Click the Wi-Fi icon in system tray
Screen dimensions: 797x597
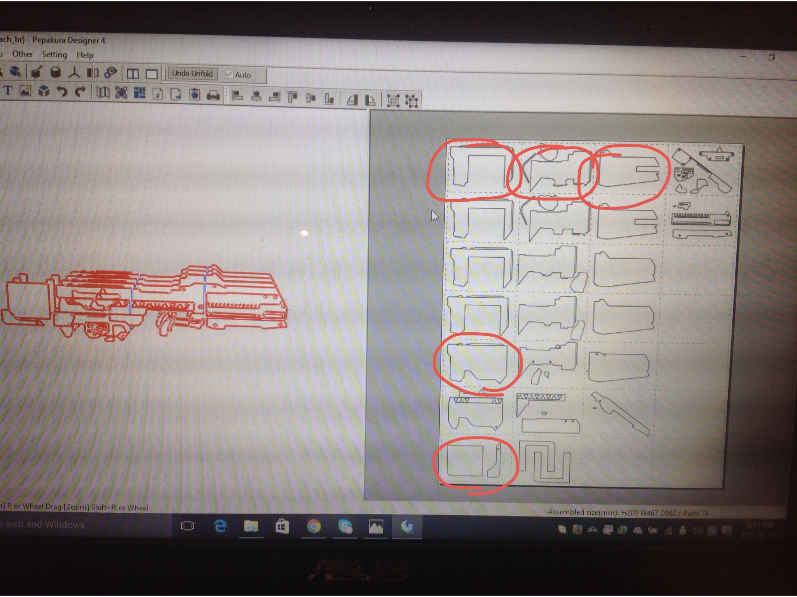click(x=669, y=531)
